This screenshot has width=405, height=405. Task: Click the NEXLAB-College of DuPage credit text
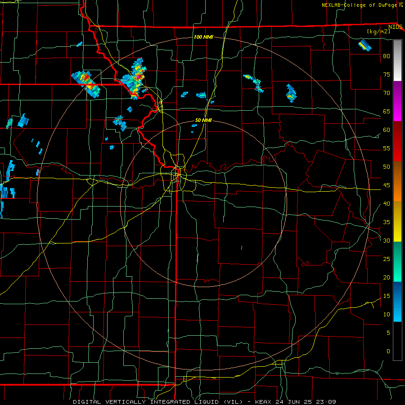(x=359, y=5)
